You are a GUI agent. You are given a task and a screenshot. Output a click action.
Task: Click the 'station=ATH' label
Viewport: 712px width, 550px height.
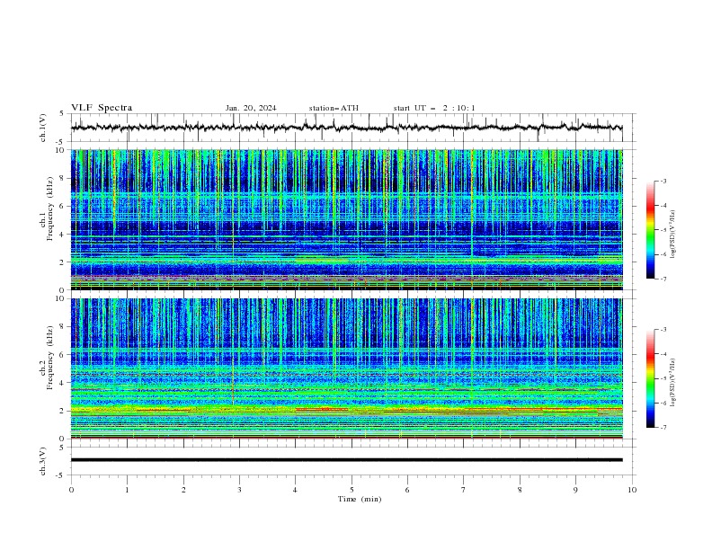click(x=334, y=108)
